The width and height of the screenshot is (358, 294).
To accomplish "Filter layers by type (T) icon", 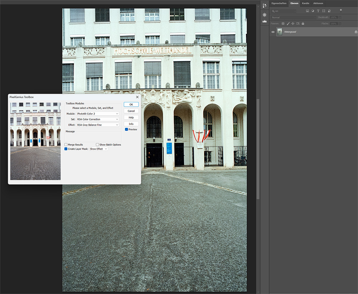I will point(318,11).
